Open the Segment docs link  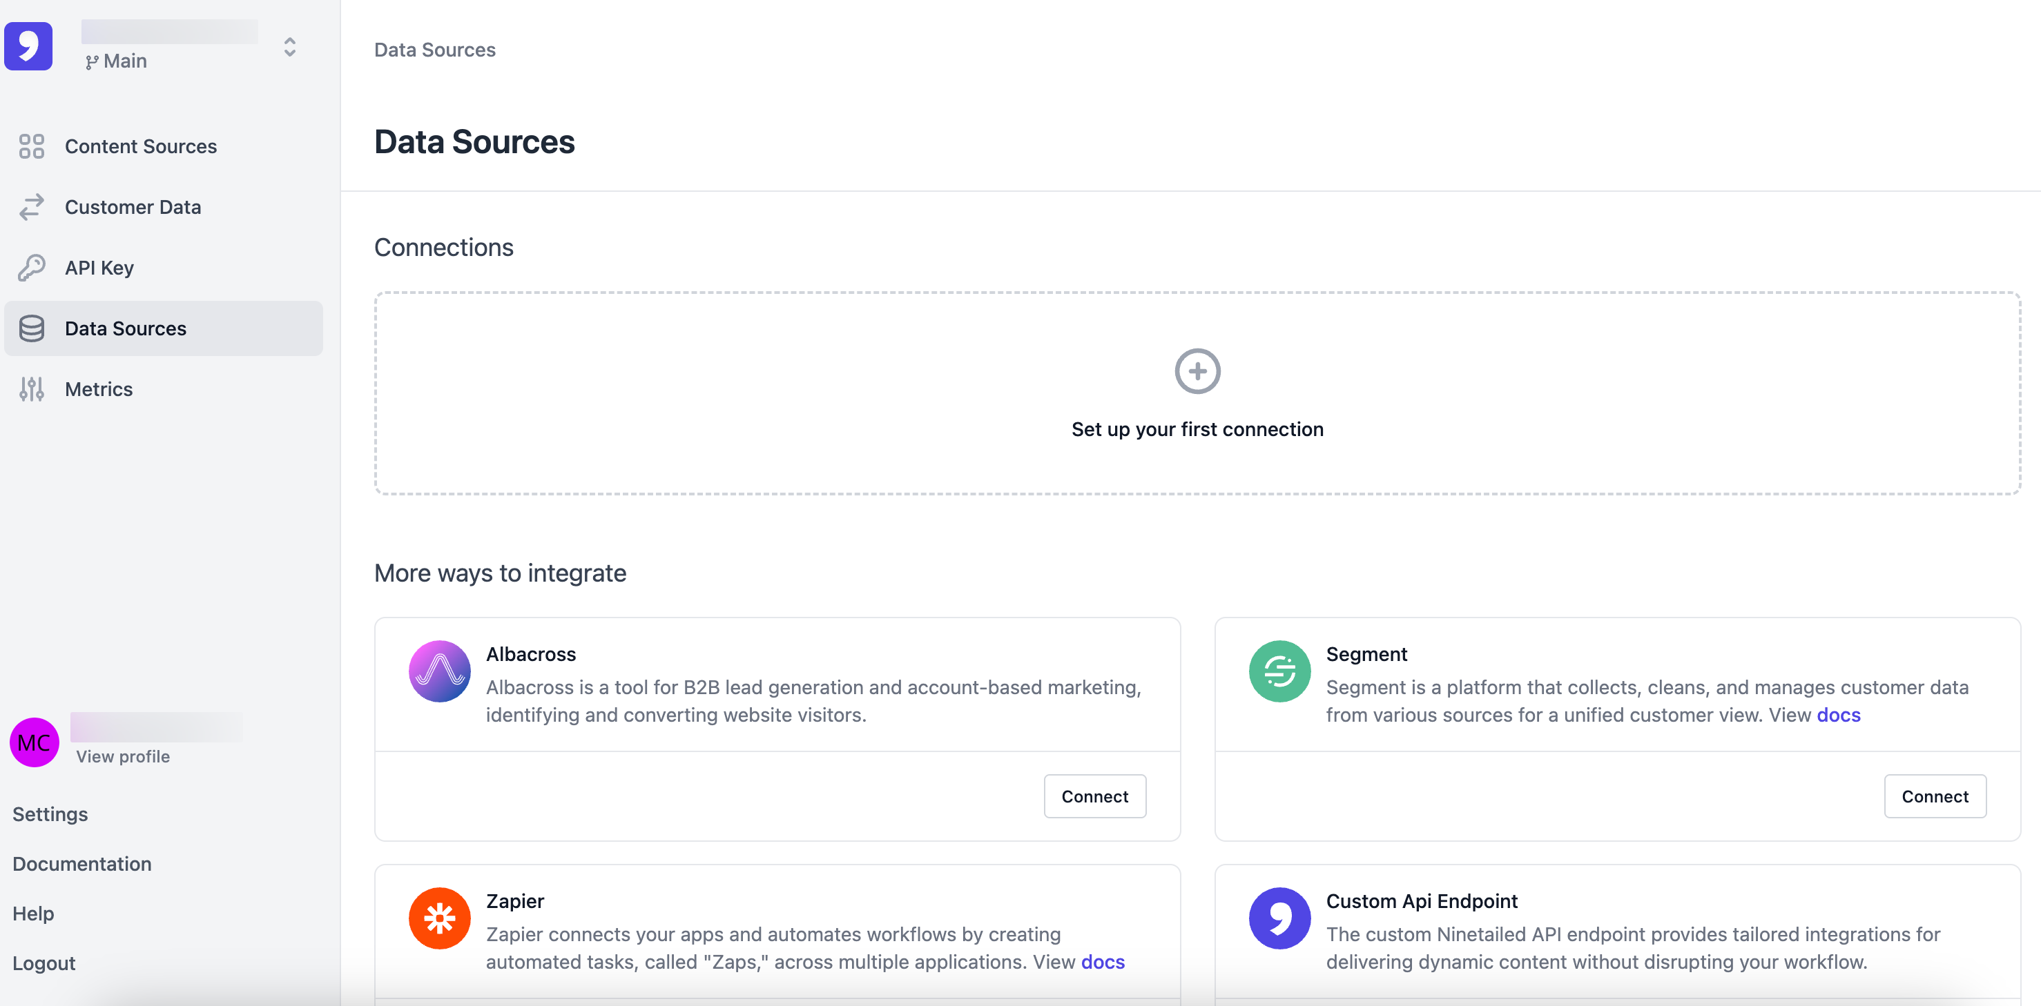coord(1838,715)
